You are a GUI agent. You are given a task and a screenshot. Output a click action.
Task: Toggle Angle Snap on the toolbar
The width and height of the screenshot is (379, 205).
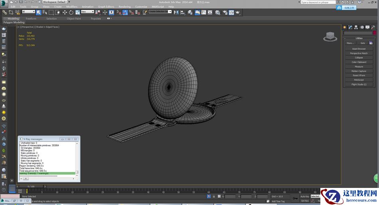[125, 12]
